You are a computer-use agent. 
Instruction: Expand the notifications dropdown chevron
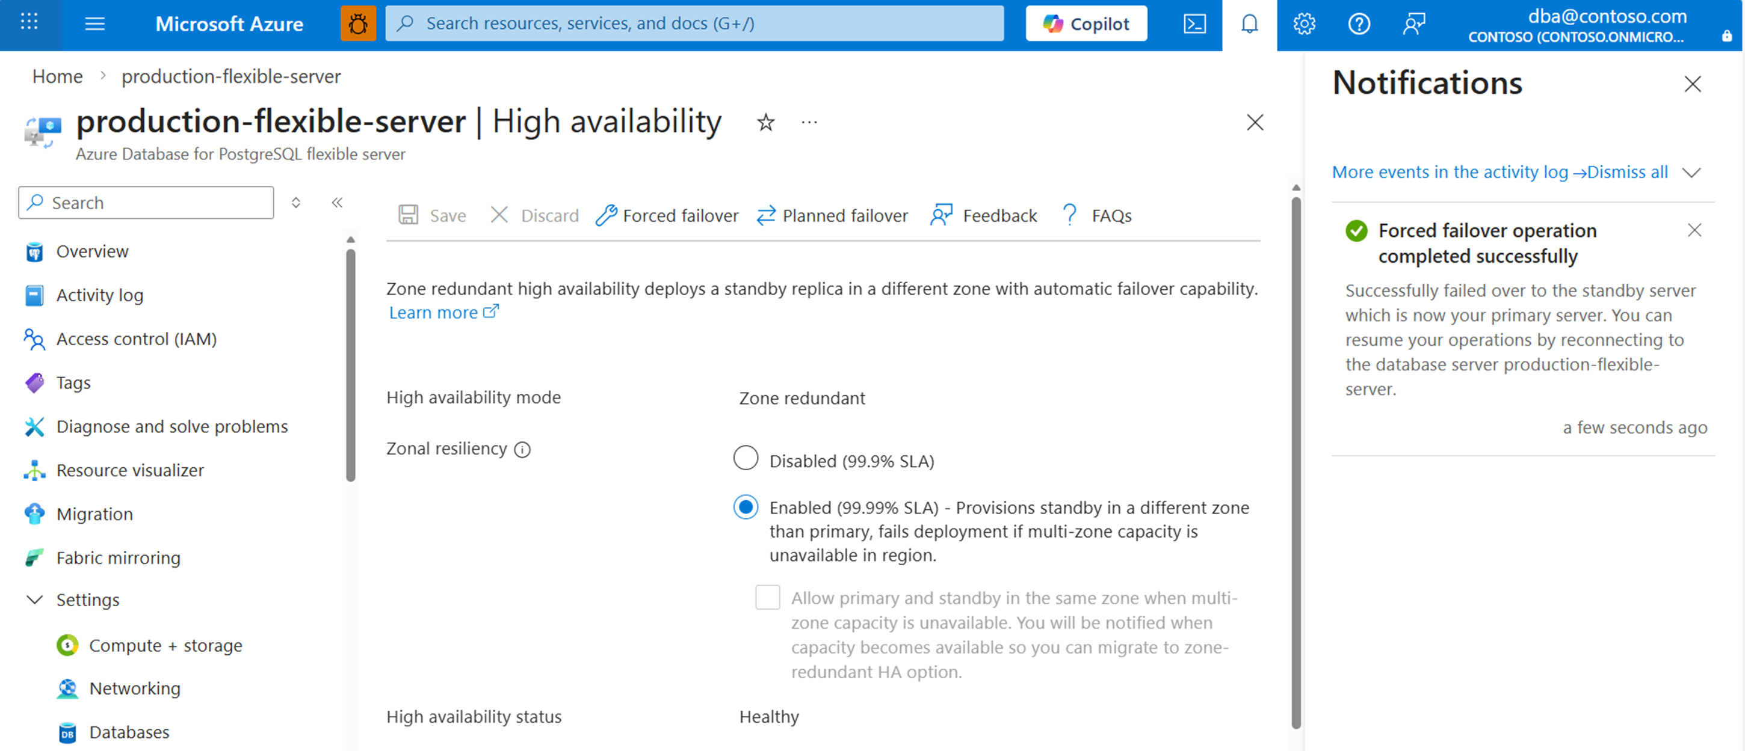[x=1691, y=173]
